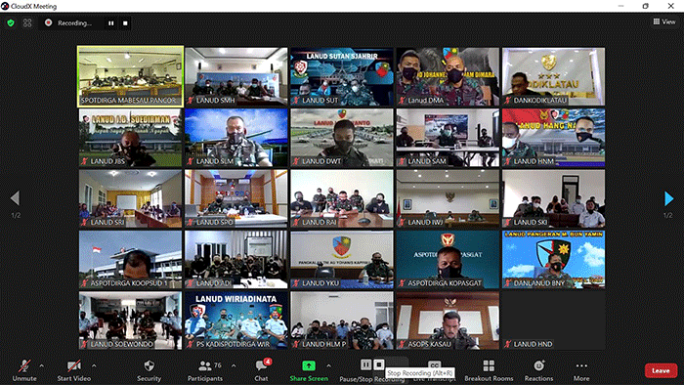Select the LANUD SKI video tile
684x385 pixels.
554,198
